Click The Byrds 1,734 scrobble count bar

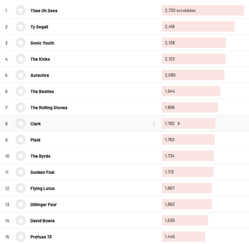coord(188,156)
